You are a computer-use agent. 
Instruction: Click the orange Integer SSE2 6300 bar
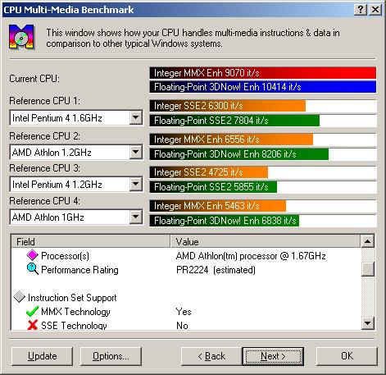click(x=228, y=106)
